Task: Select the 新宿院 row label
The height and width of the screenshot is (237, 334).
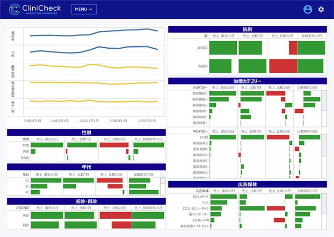Action: [202, 48]
